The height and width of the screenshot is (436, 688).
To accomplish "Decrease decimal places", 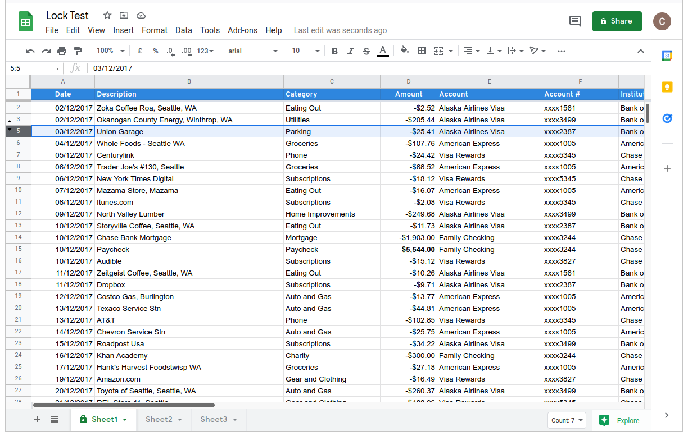I will 171,51.
